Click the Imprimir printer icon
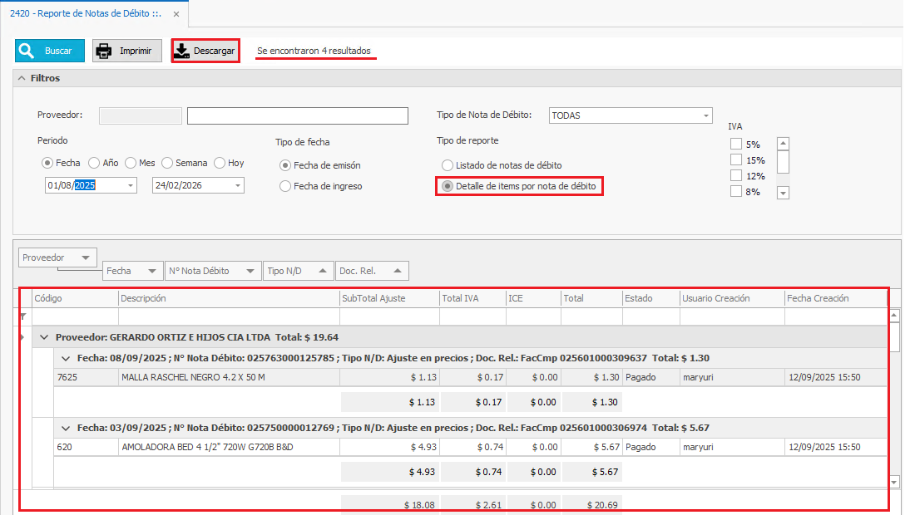 coord(105,51)
